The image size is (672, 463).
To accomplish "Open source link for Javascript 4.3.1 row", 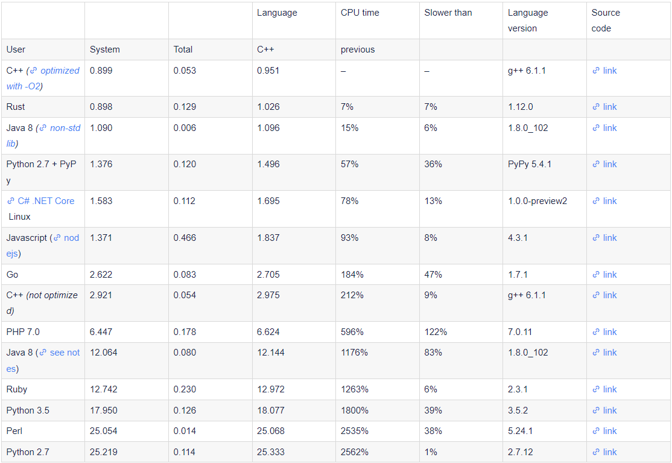I will (604, 237).
